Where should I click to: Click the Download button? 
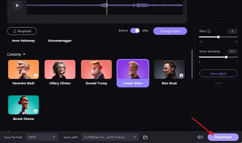click(x=223, y=137)
